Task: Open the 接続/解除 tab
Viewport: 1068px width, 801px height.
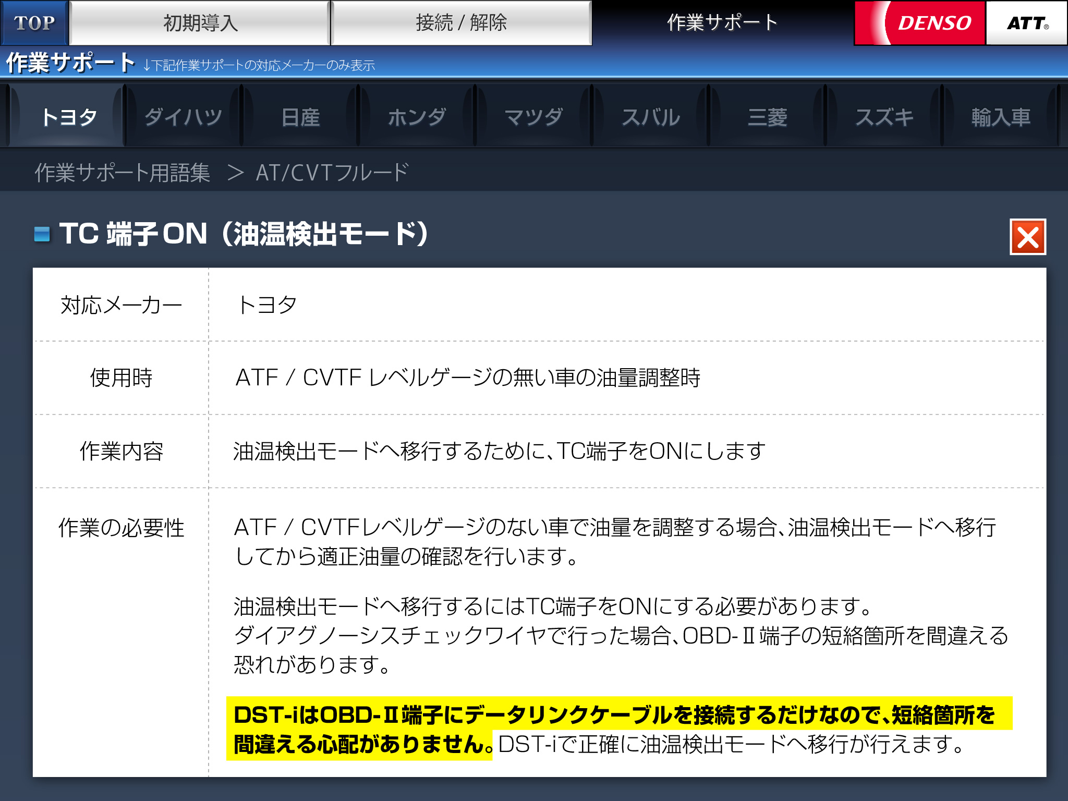Action: 461,23
